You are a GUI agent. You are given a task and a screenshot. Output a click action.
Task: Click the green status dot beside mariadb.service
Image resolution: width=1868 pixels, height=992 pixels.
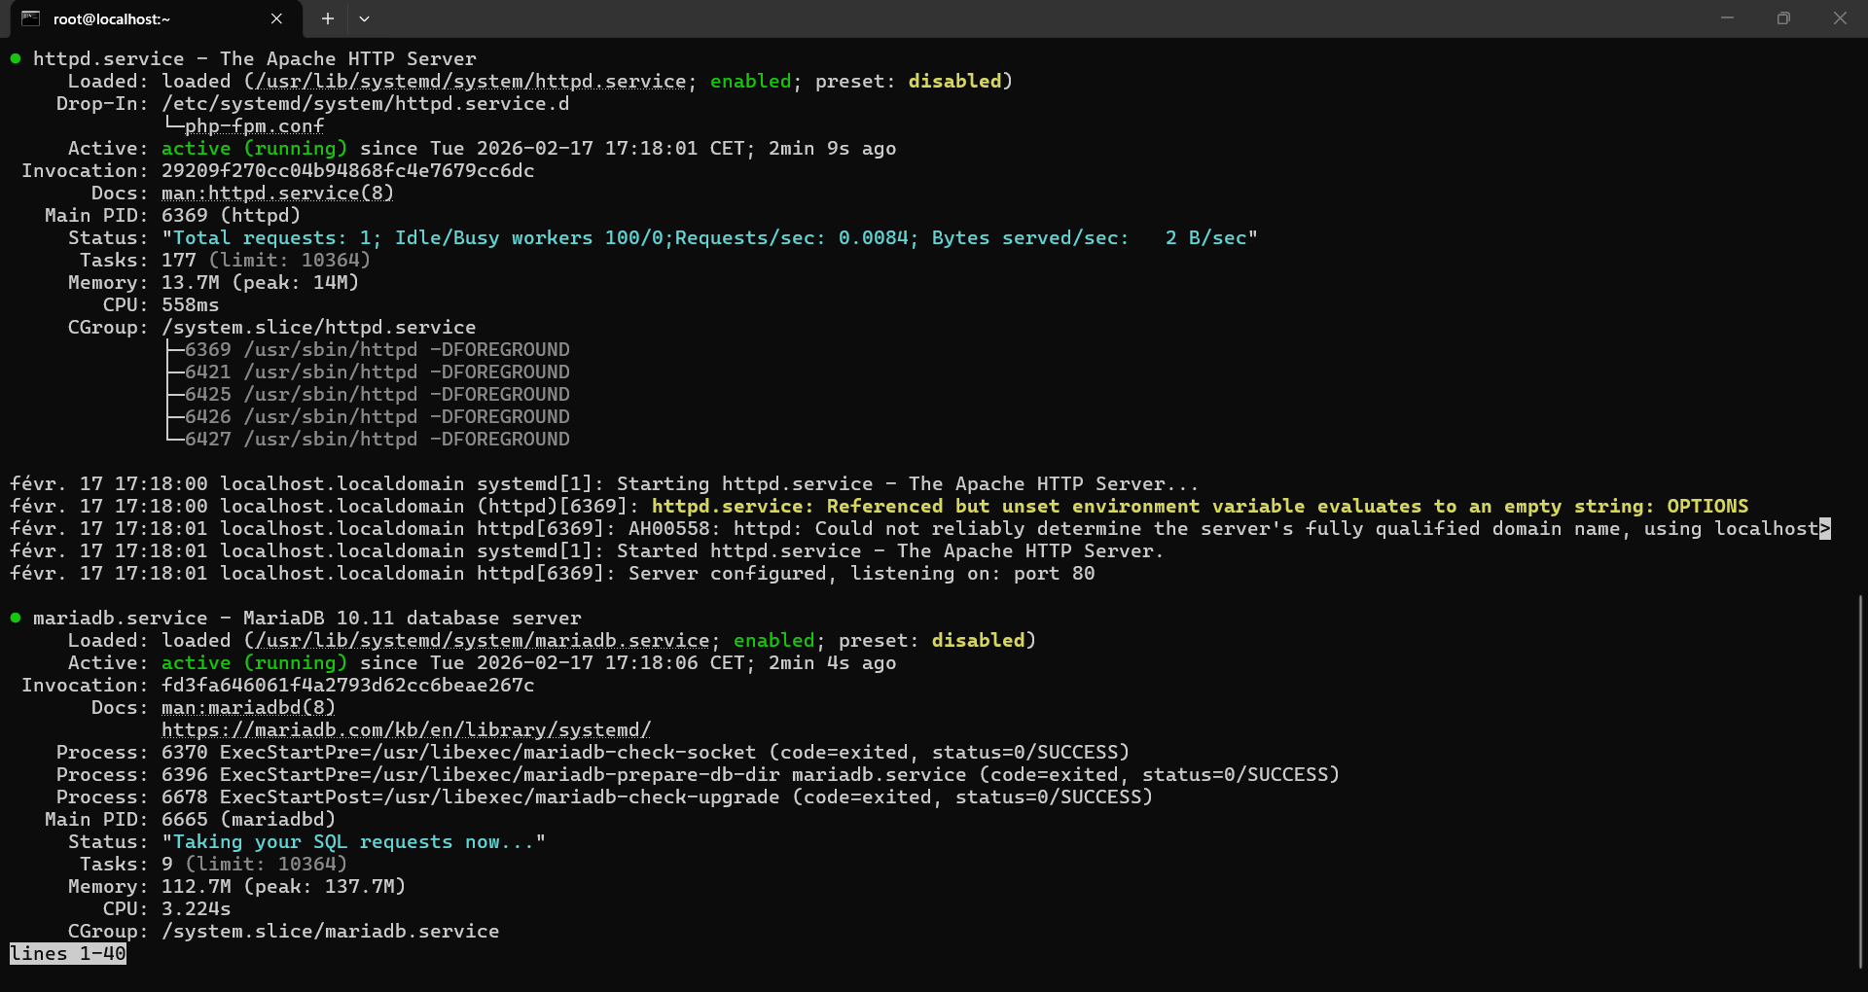pyautogui.click(x=15, y=617)
